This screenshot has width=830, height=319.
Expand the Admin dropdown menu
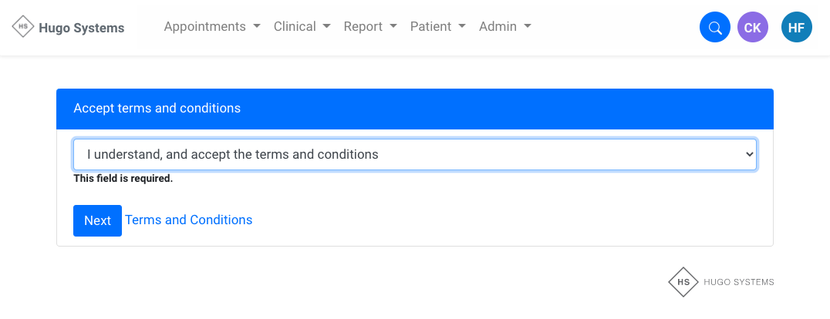(505, 26)
